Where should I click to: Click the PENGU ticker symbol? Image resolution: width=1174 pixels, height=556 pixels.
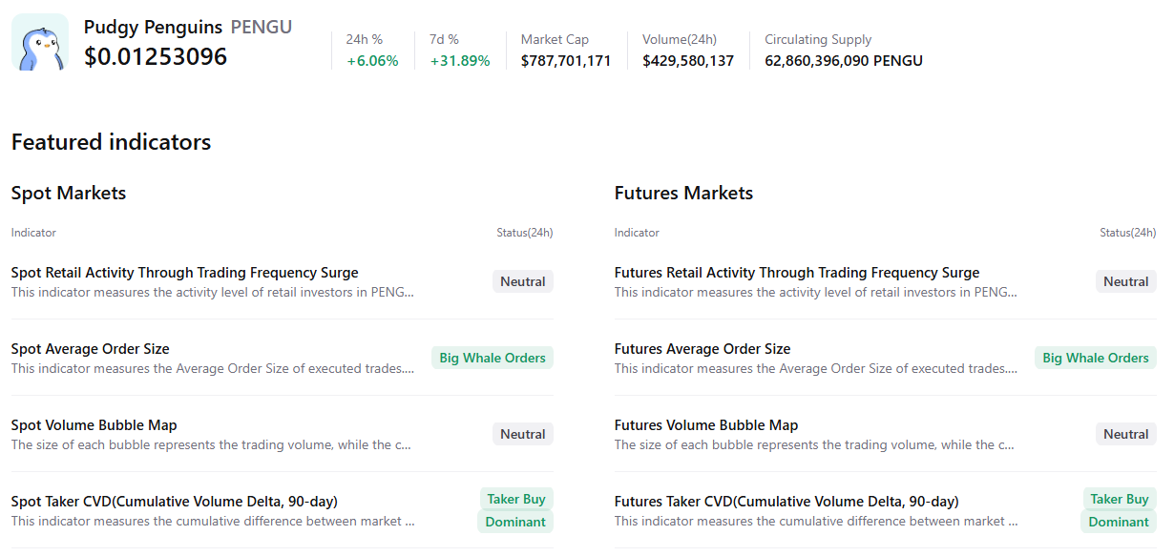[x=261, y=27]
